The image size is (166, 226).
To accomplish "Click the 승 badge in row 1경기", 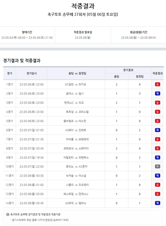I will [157, 84].
